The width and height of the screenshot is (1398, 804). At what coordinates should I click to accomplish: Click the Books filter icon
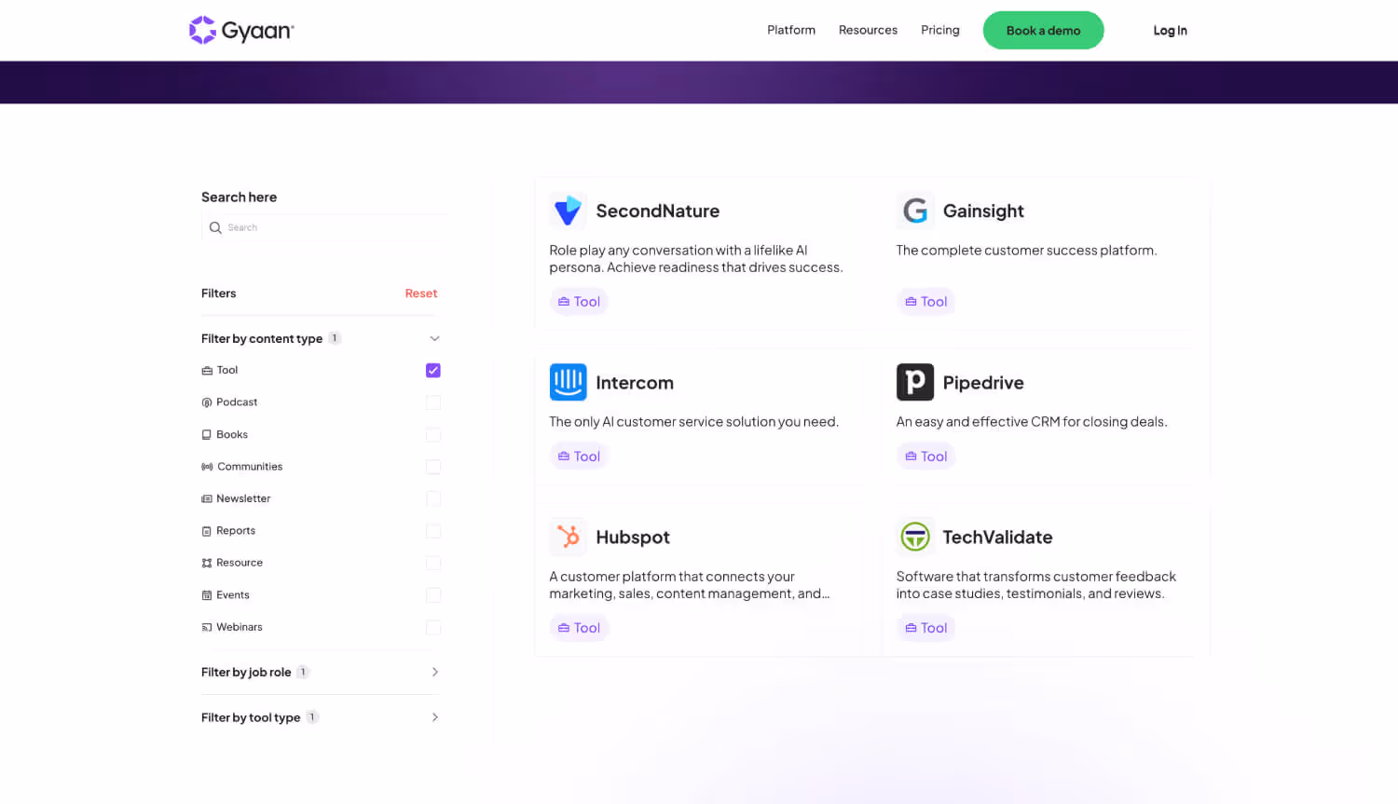pyautogui.click(x=207, y=435)
